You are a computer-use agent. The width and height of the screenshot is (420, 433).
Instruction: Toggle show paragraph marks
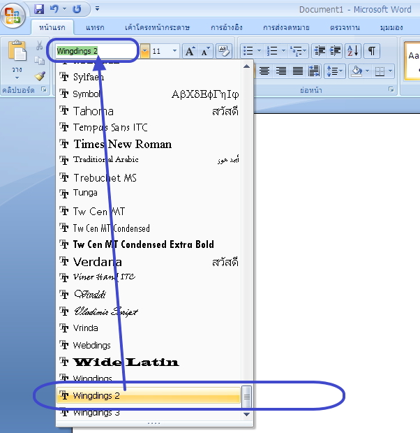pyautogui.click(x=372, y=51)
